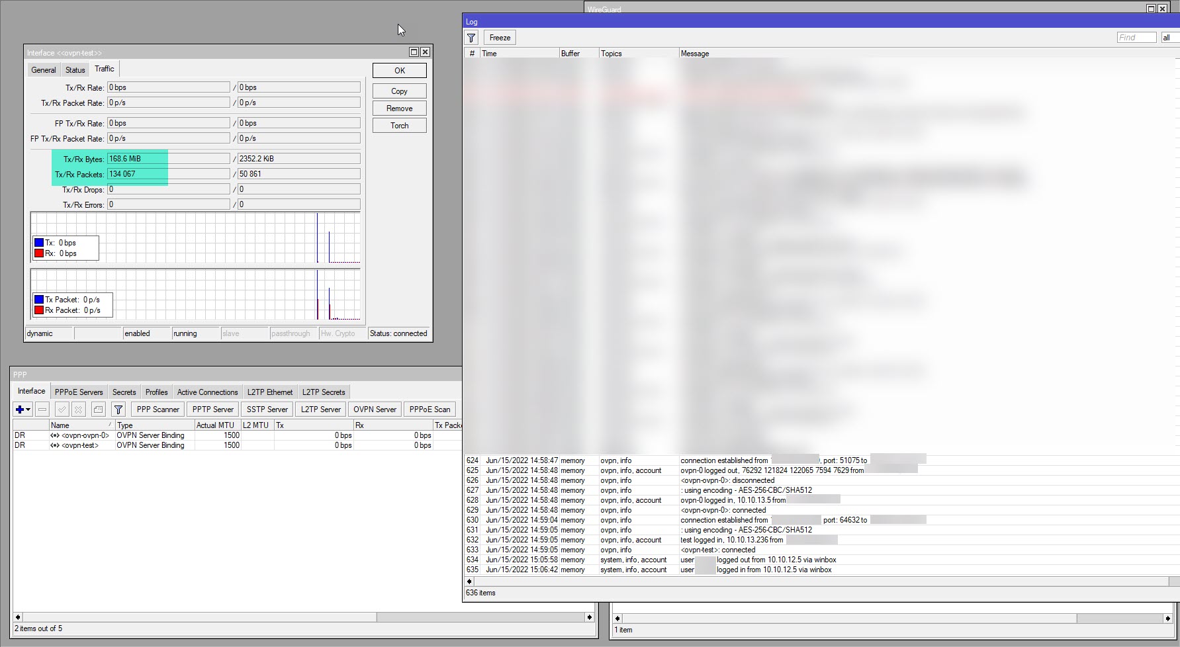Select log row 626 '<ovpn-ovpn-0>: disconnected'
The height and width of the screenshot is (647, 1180).
(x=821, y=480)
